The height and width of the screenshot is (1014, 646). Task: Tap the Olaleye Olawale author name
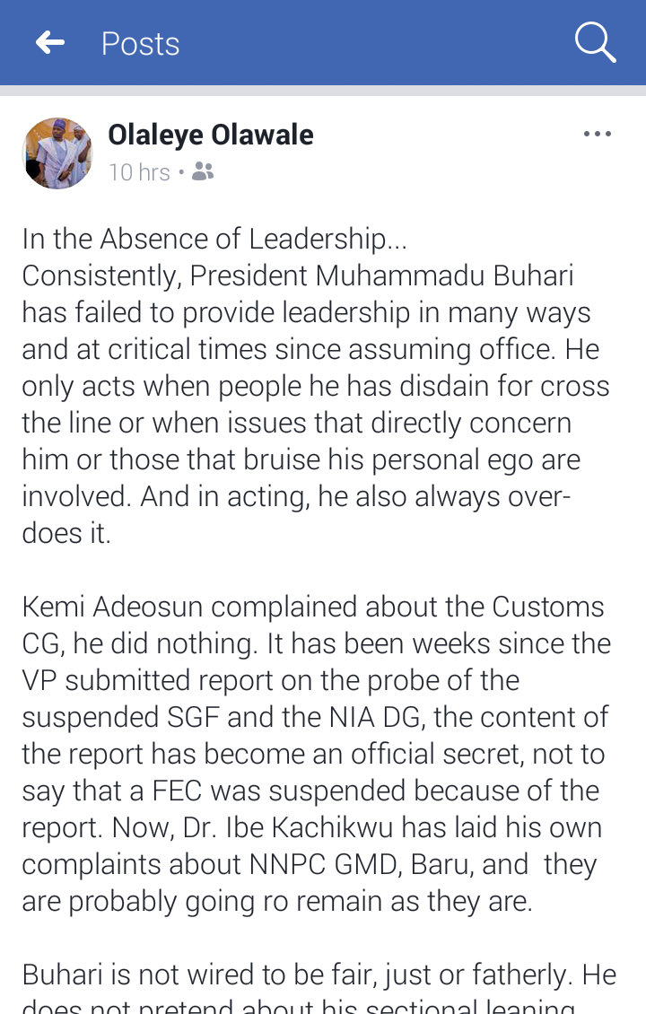pyautogui.click(x=211, y=135)
